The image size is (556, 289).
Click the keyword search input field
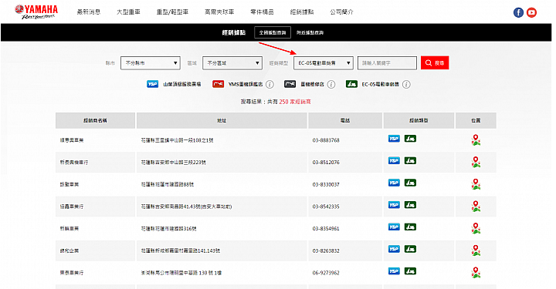click(387, 63)
